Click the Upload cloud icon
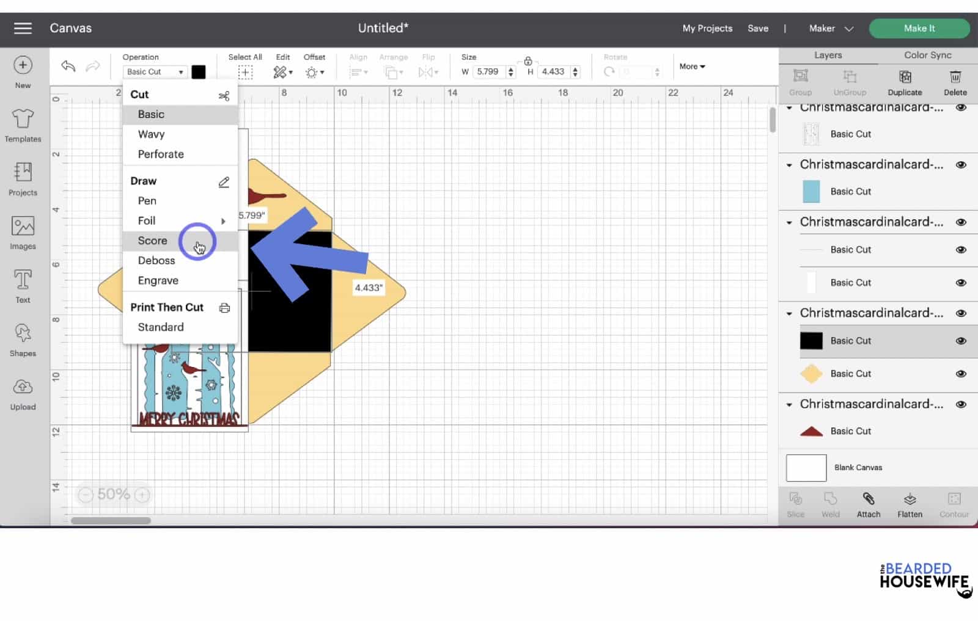The width and height of the screenshot is (978, 621). coord(23,387)
